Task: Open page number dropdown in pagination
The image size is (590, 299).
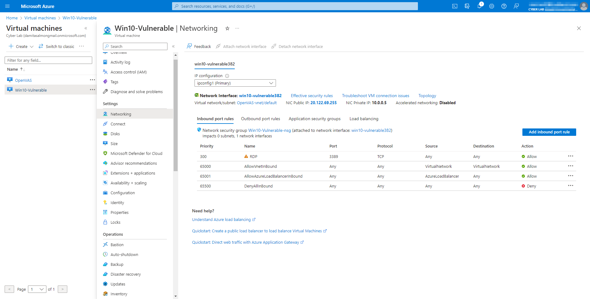Action: coord(37,289)
